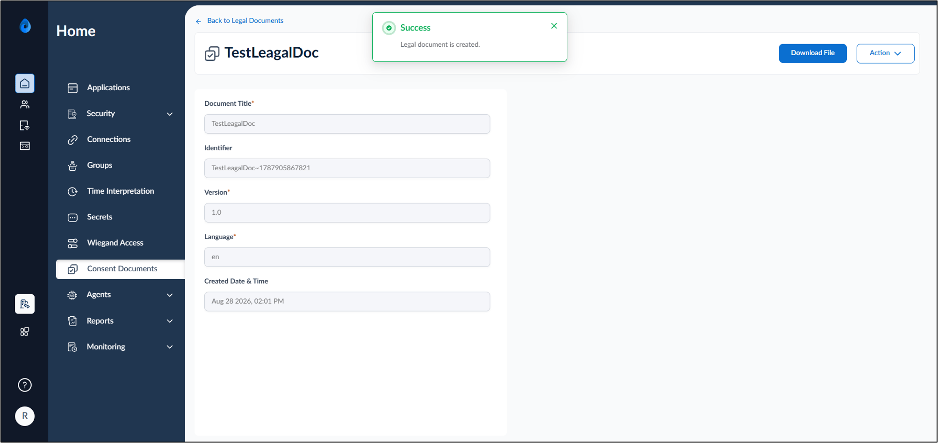Open the help question mark icon
Image resolution: width=938 pixels, height=443 pixels.
coord(25,385)
